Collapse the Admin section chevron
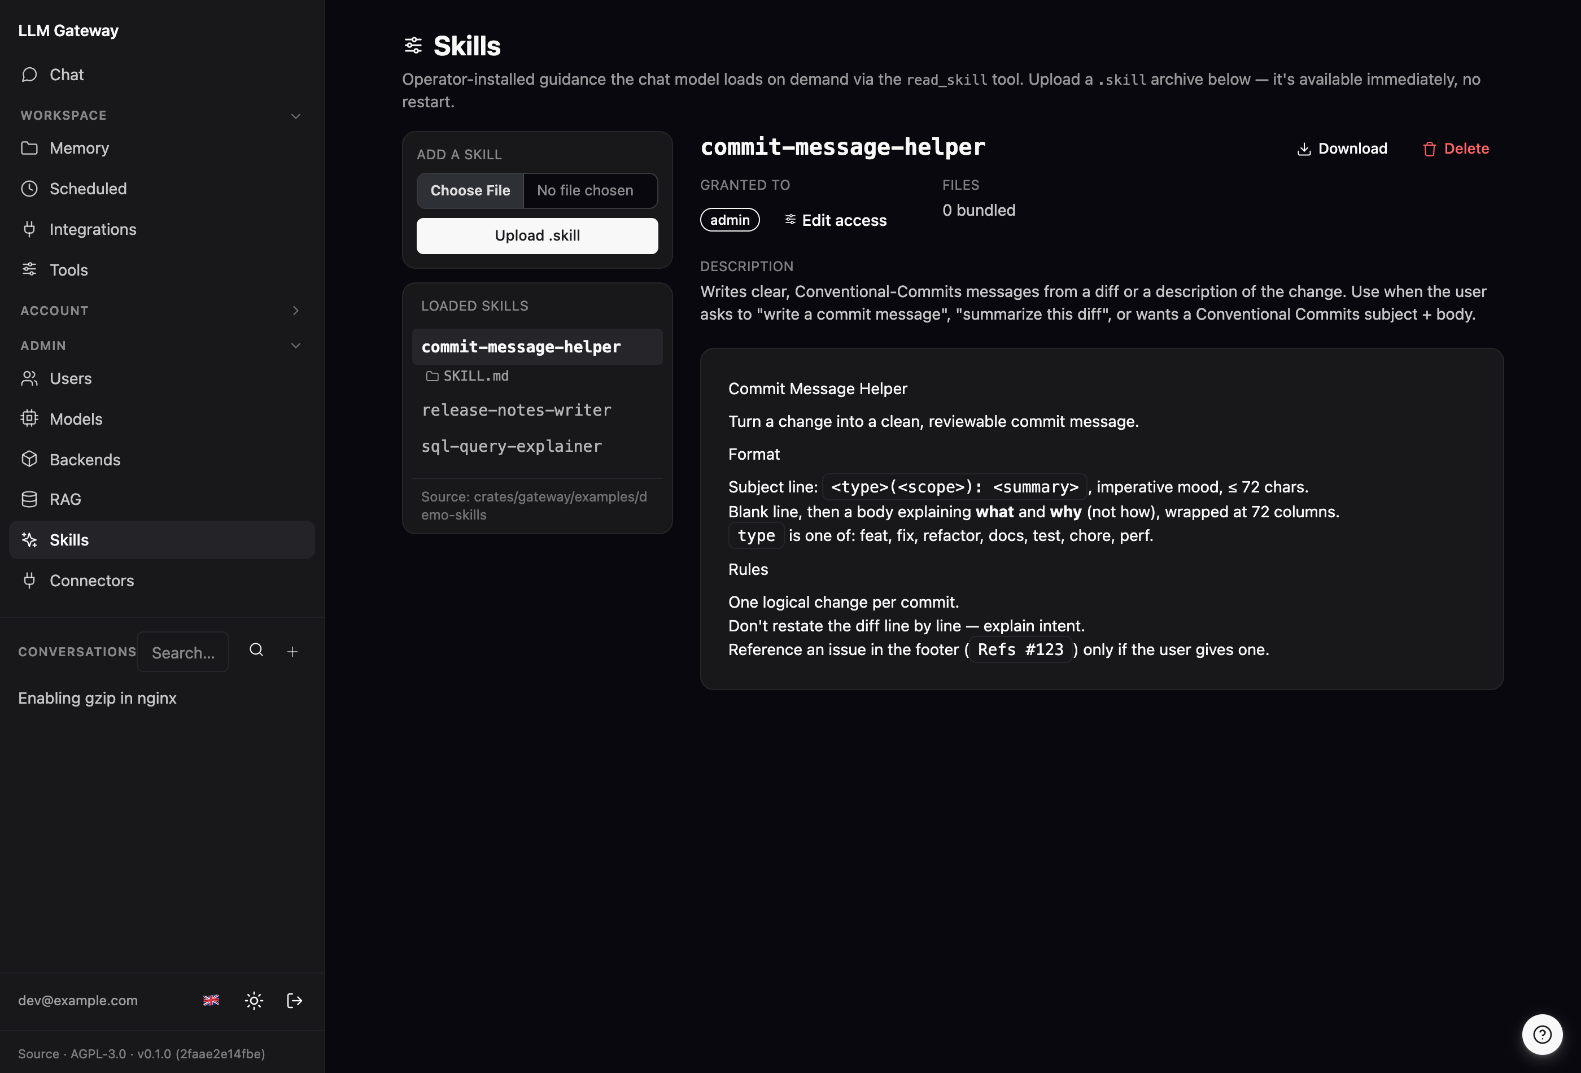The image size is (1581, 1073). tap(296, 346)
